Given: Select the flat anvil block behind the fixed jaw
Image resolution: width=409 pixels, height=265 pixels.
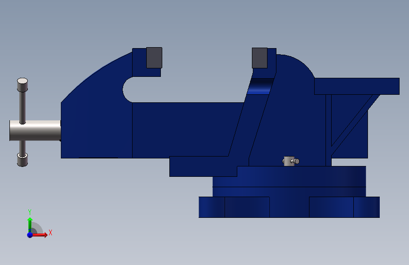Looking at the screenshot, I should click(357, 86).
